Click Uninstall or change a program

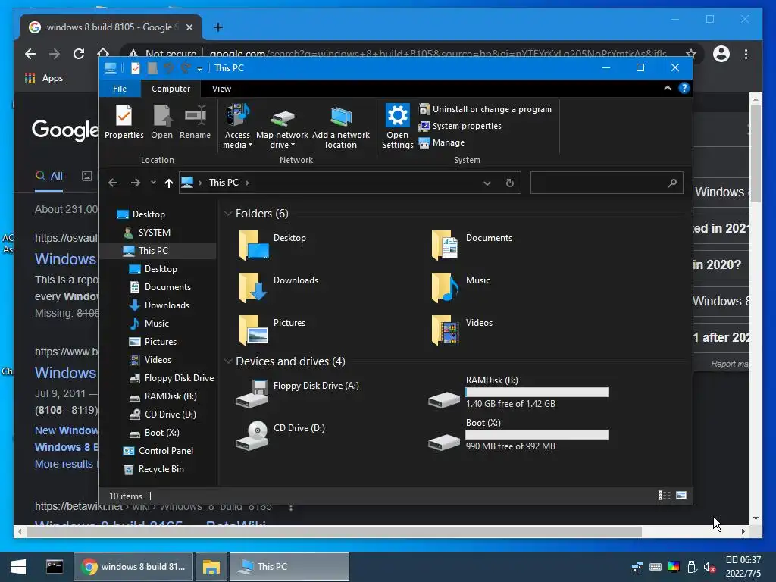[485, 109]
